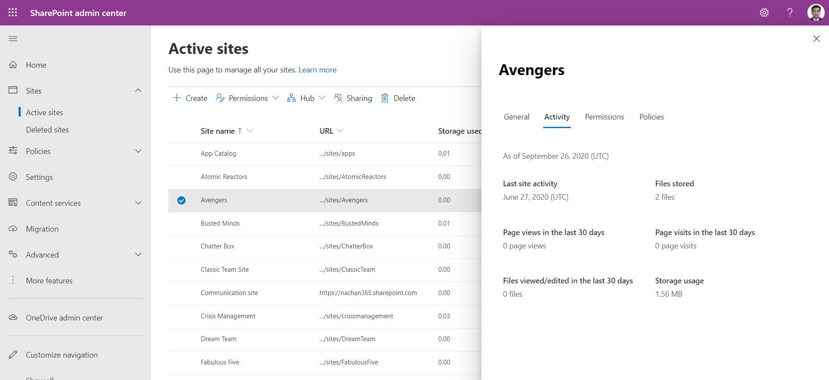Open the user profile avatar
The image size is (829, 380).
815,13
